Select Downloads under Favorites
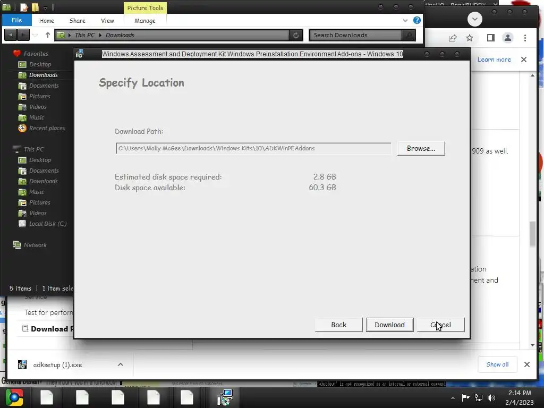The image size is (544, 408). click(44, 75)
